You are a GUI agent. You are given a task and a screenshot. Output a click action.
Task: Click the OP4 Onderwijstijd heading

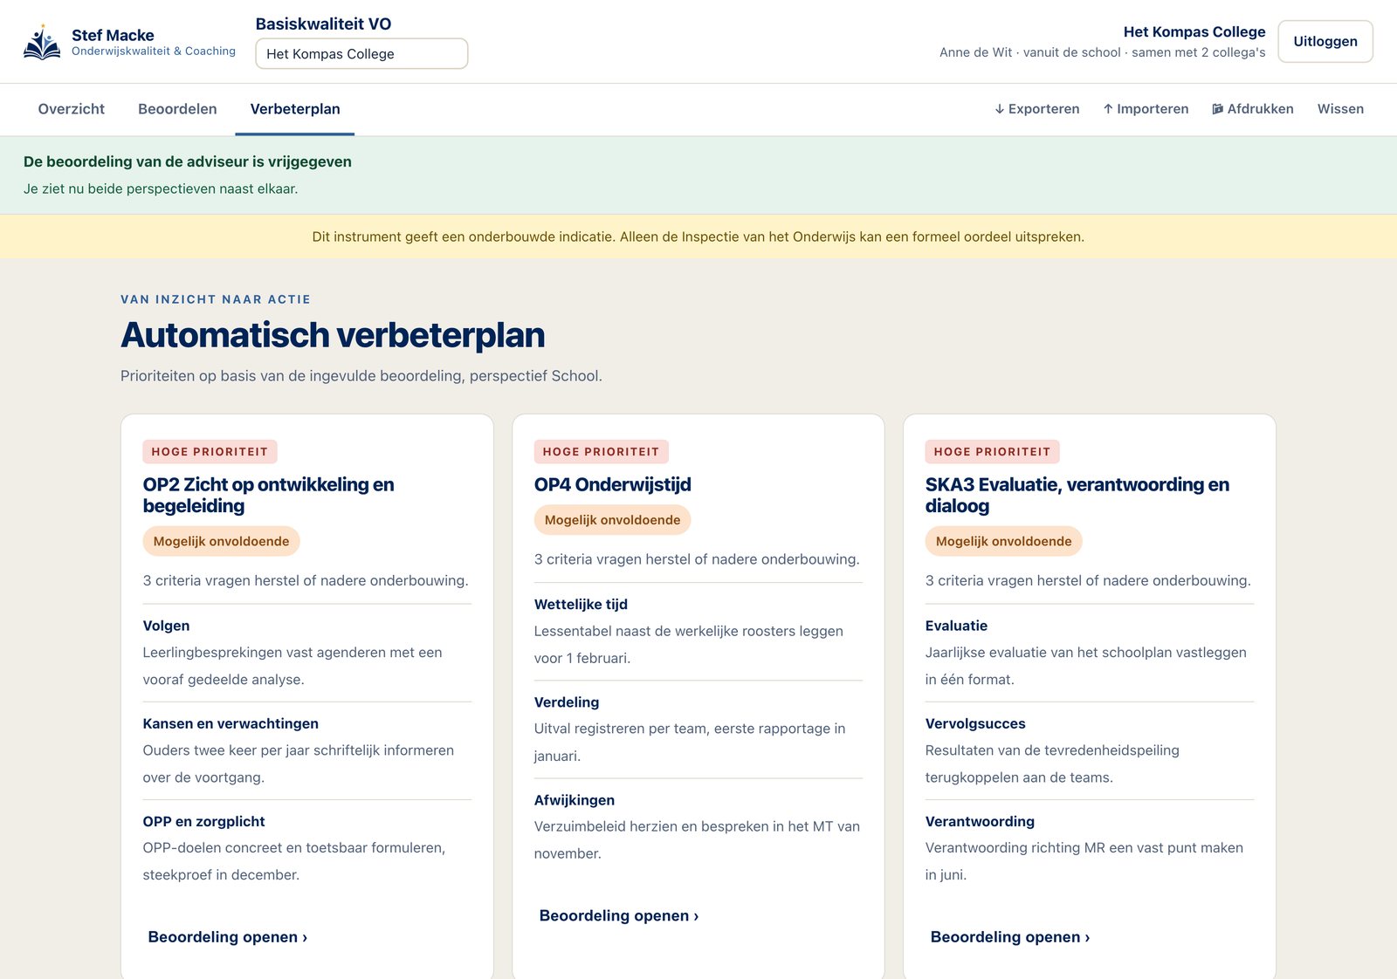[612, 484]
